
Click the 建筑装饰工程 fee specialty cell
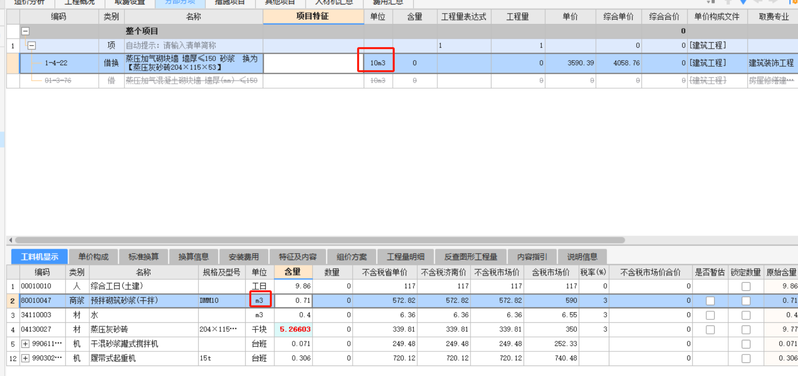coord(772,63)
